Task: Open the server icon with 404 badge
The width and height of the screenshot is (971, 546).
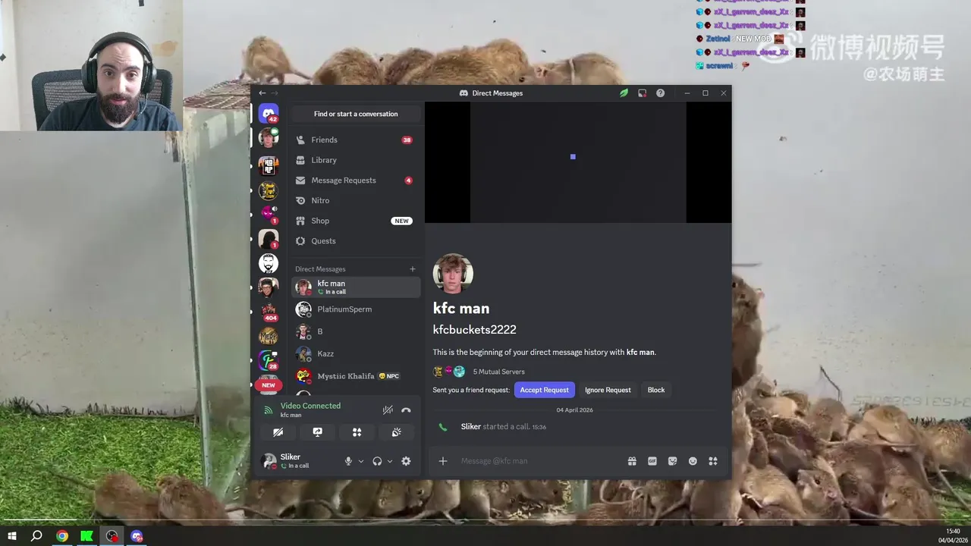Action: point(268,311)
